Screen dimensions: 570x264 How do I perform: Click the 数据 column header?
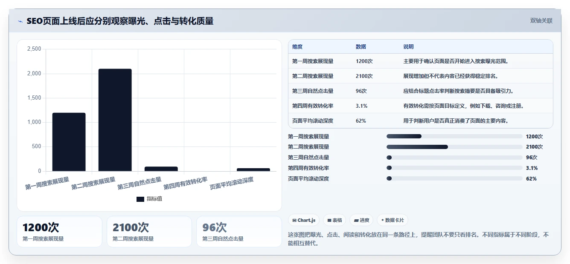click(x=361, y=47)
